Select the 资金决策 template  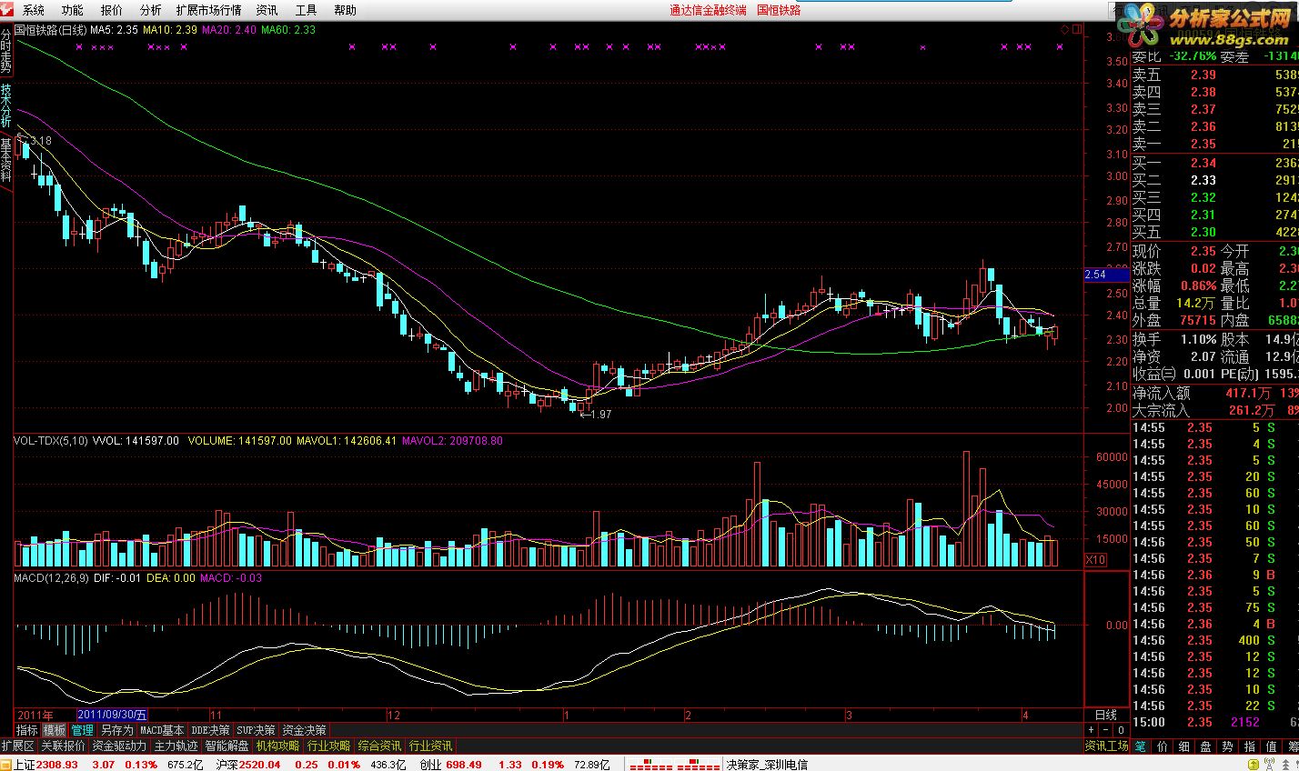pyautogui.click(x=304, y=730)
